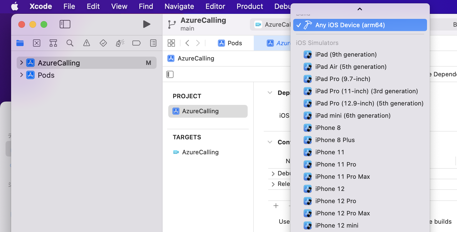This screenshot has width=457, height=232.
Task: Open the Find navigator magnifier icon
Action: click(x=70, y=43)
